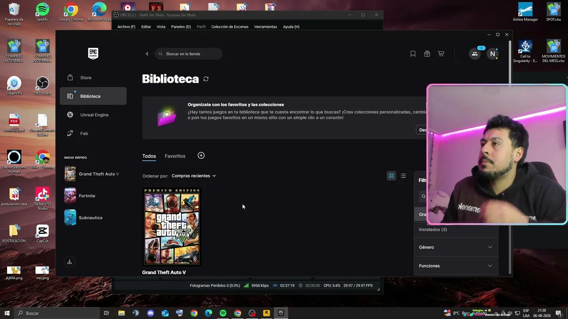The image size is (568, 319).
Task: Add a new collection with plus icon
Action: point(201,156)
